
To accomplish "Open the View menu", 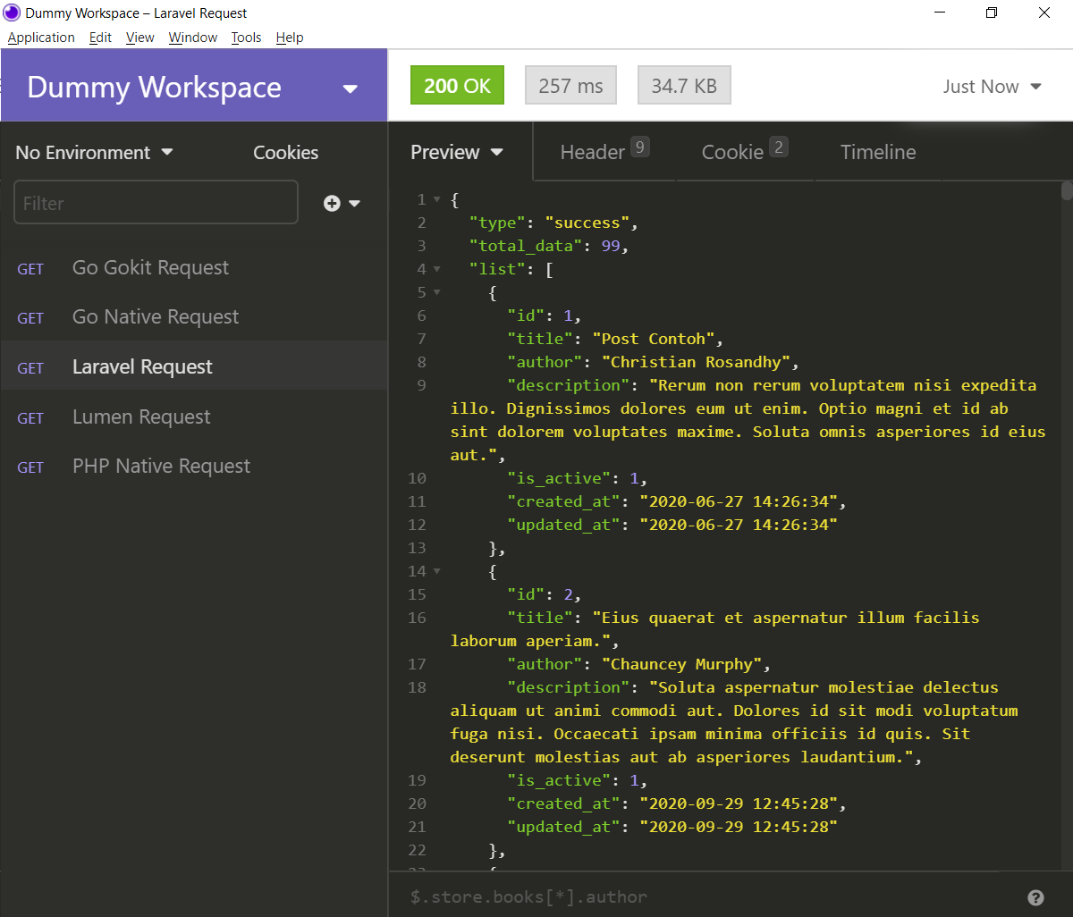I will pos(140,38).
